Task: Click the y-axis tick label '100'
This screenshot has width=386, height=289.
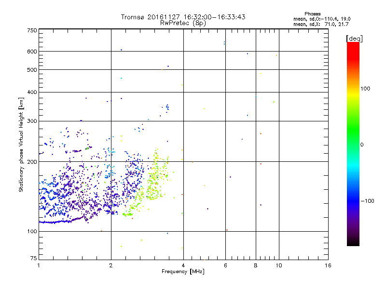Action: (32, 231)
